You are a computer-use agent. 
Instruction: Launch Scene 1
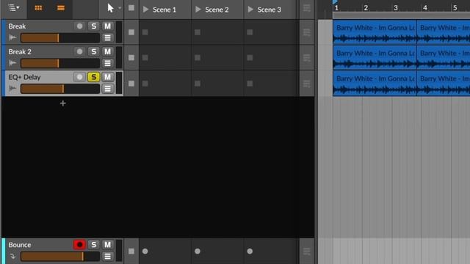point(145,10)
